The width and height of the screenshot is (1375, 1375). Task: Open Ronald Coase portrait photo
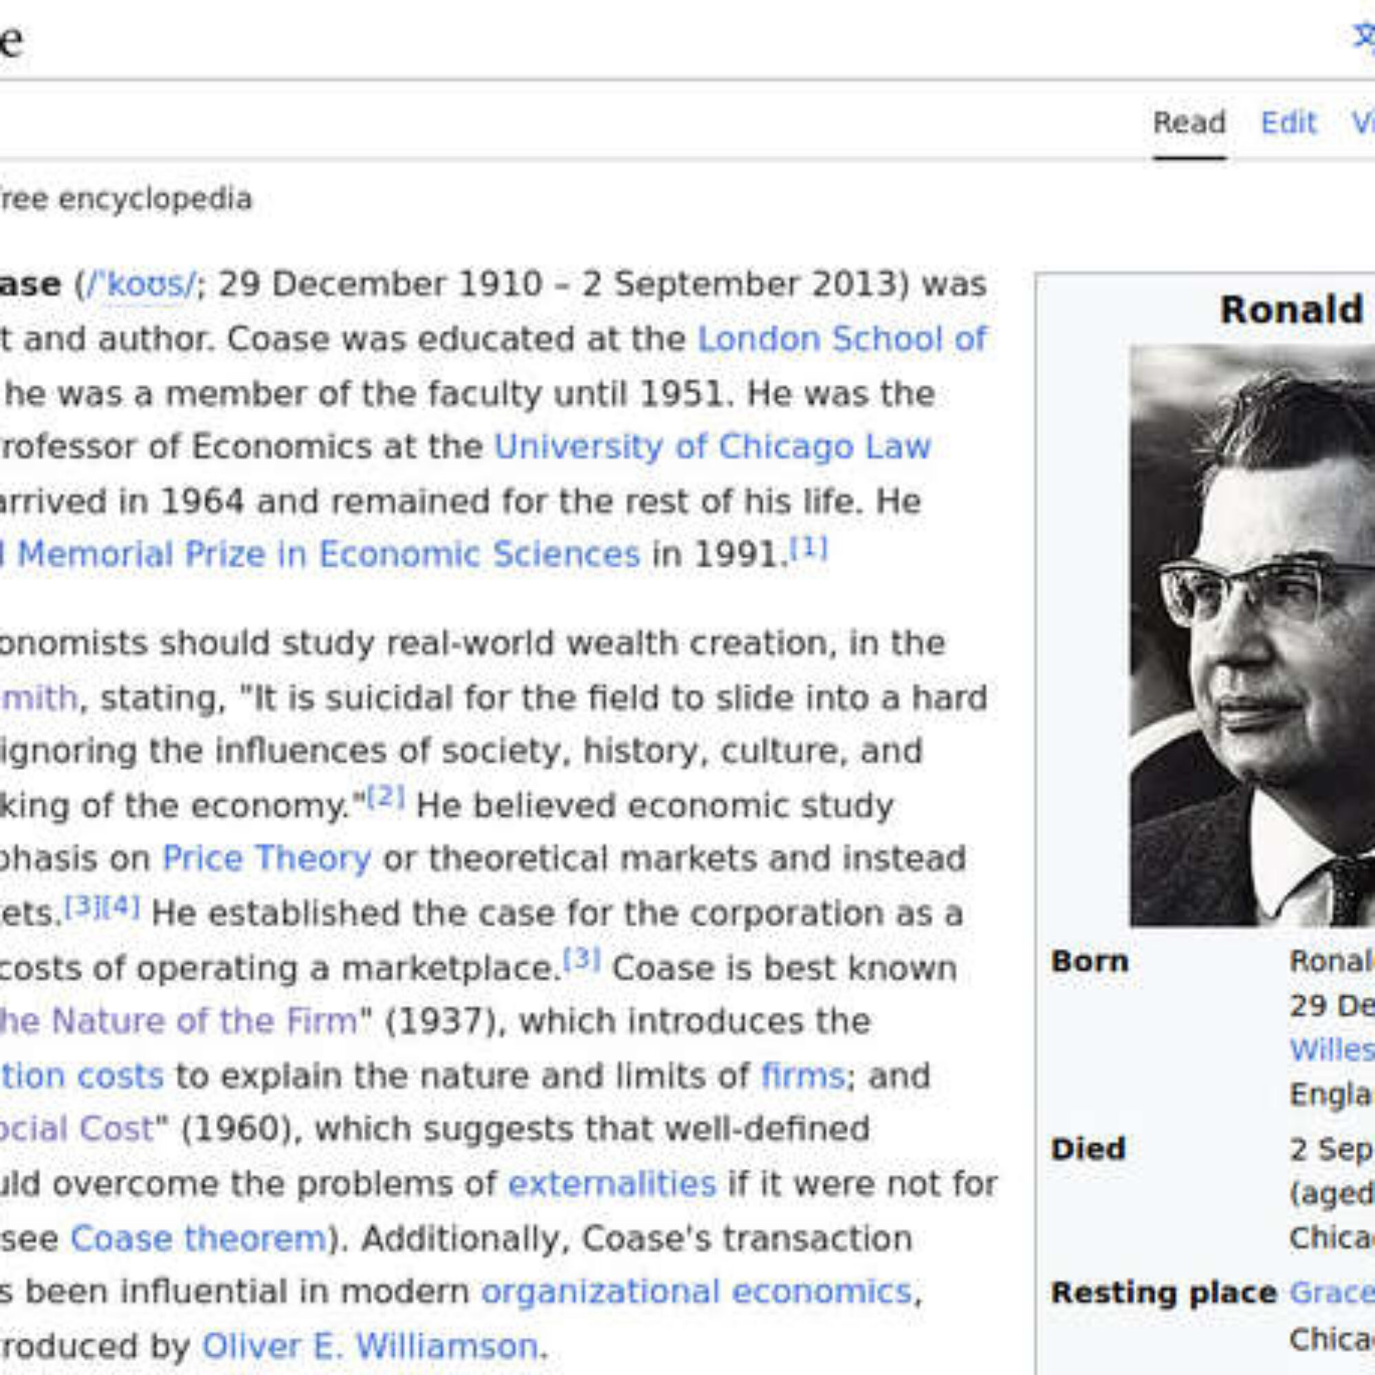click(x=1253, y=635)
